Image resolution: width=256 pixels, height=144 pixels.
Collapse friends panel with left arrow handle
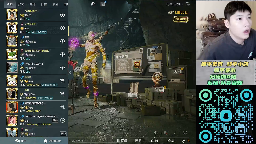[70, 72]
